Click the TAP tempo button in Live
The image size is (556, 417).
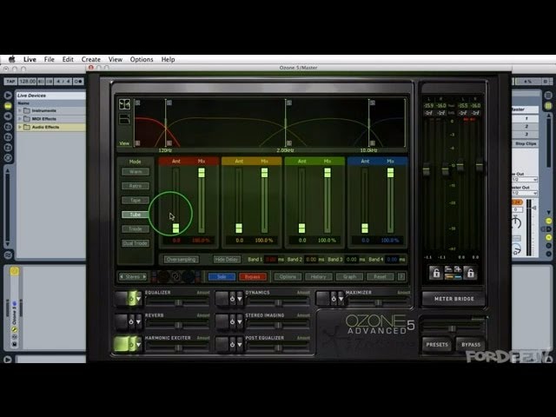tap(10, 81)
